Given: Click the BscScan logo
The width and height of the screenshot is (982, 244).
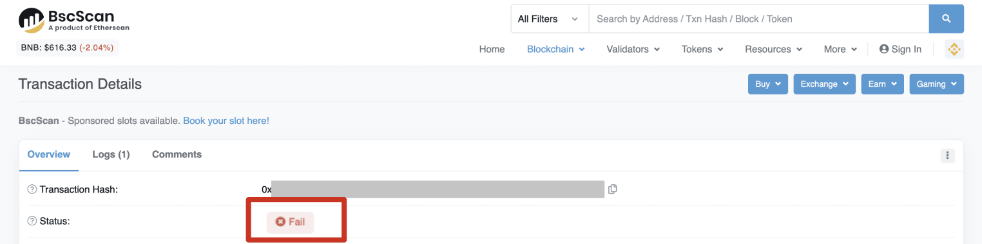Looking at the screenshot, I should (73, 21).
